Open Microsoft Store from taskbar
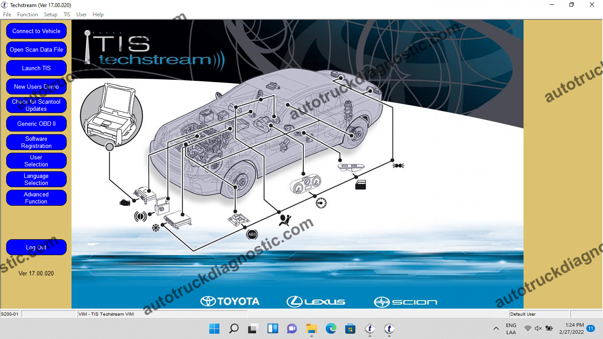Image resolution: width=603 pixels, height=339 pixels. click(350, 328)
